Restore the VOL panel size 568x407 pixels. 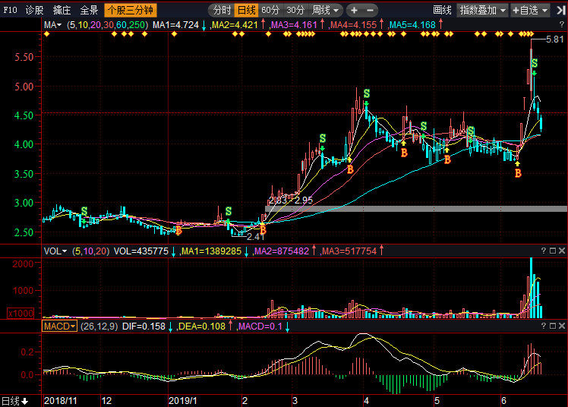tap(553, 250)
